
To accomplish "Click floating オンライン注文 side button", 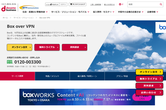I will pos(150,72).
